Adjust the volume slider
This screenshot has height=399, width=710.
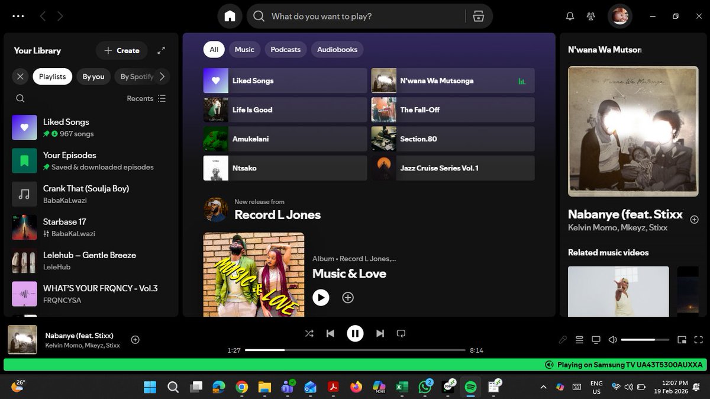coord(646,340)
